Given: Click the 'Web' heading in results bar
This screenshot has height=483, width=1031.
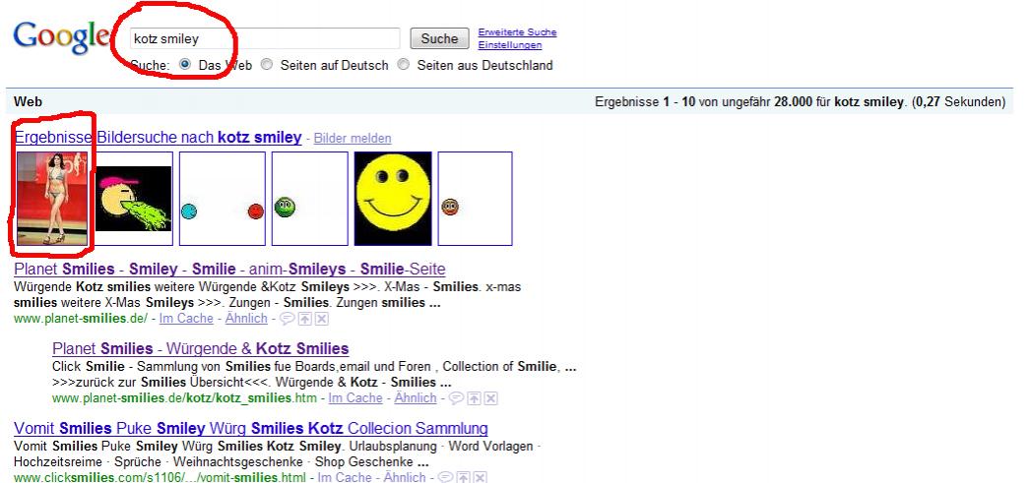Looking at the screenshot, I should click(x=28, y=102).
